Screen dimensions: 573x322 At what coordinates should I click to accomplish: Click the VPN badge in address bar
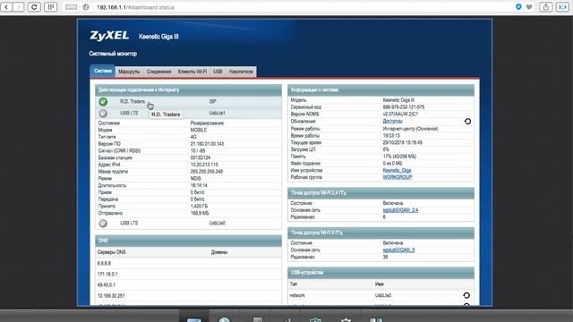tap(71, 7)
